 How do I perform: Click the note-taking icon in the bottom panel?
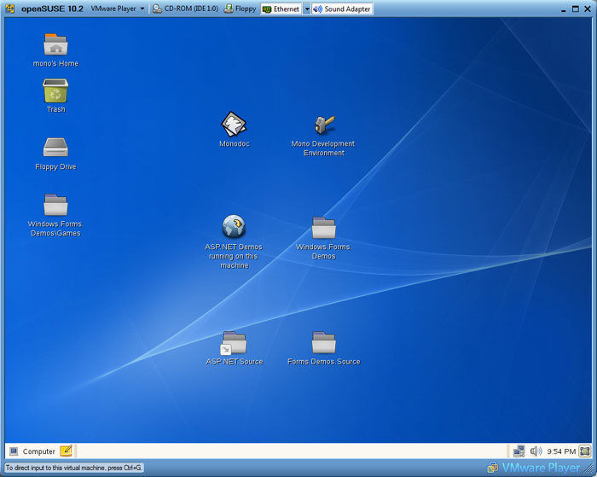67,451
